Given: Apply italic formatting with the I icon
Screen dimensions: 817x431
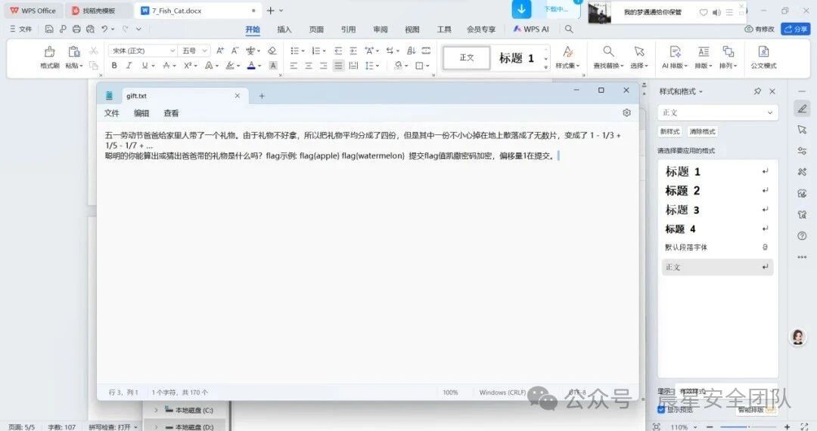Looking at the screenshot, I should 129,66.
